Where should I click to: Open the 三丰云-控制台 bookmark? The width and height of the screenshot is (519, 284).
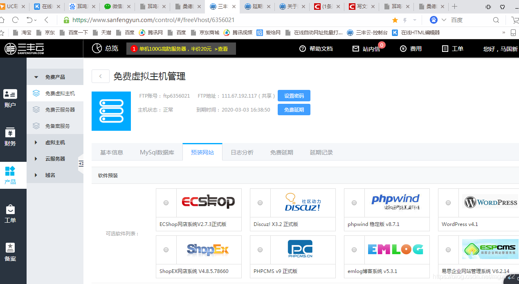pyautogui.click(x=367, y=33)
